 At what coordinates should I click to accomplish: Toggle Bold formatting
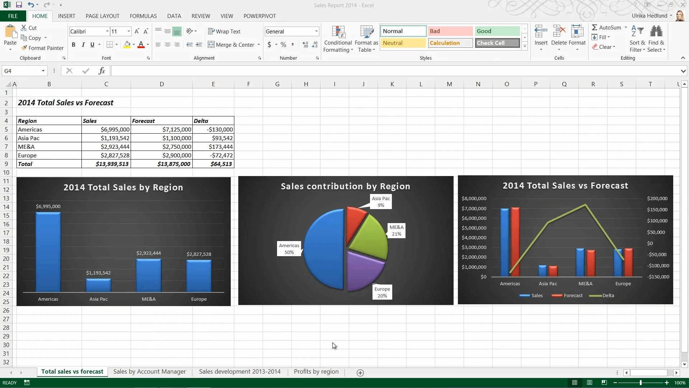pos(74,45)
